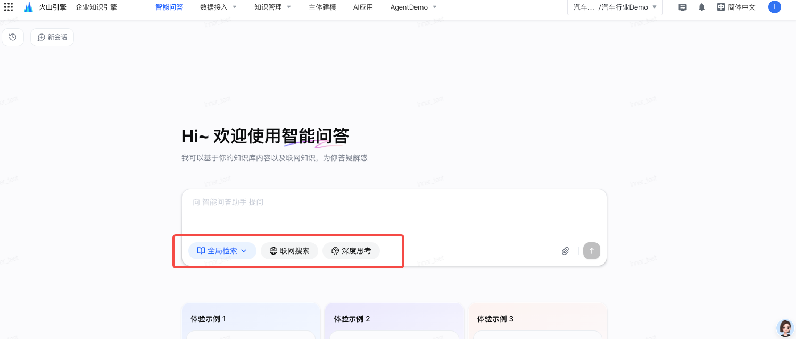Expand the 知识管理 menu

272,7
